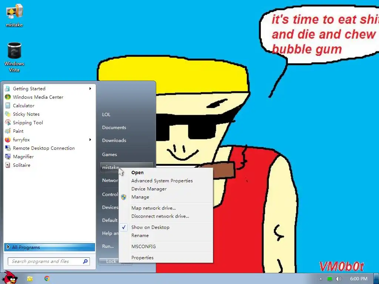The width and height of the screenshot is (379, 284).
Task: Expand Getting Started submenu arrow
Action: [90, 89]
